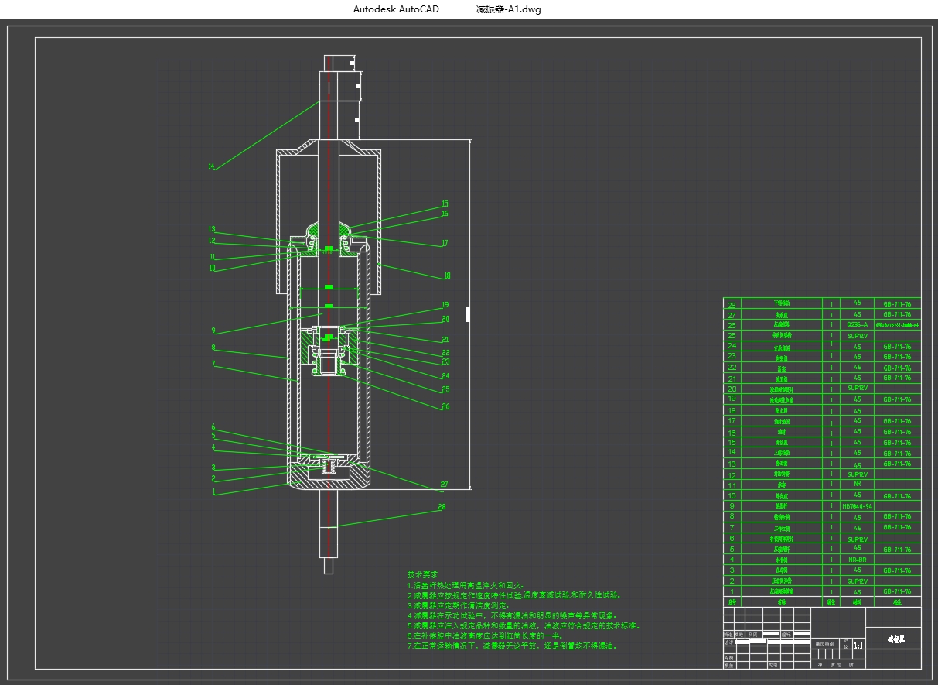Select part label 27 by the base
The image size is (938, 685).
[x=444, y=485]
